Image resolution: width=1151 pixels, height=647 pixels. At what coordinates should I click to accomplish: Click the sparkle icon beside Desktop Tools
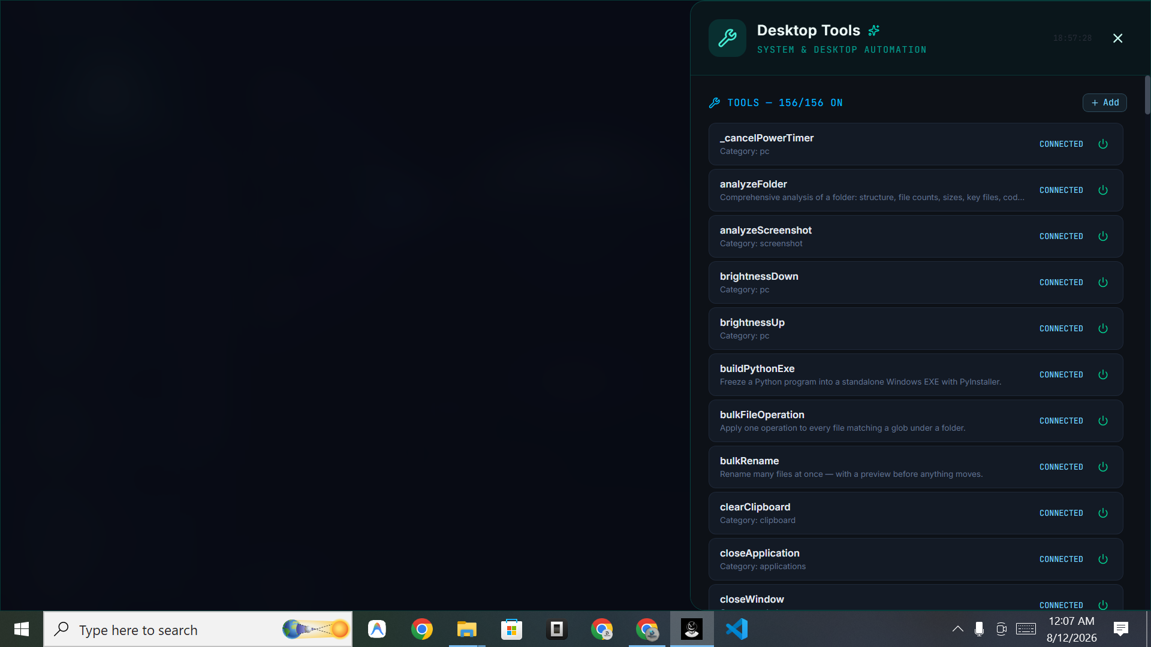874,30
